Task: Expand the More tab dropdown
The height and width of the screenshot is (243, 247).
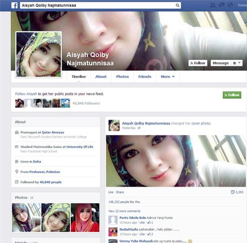Action: coord(168,77)
